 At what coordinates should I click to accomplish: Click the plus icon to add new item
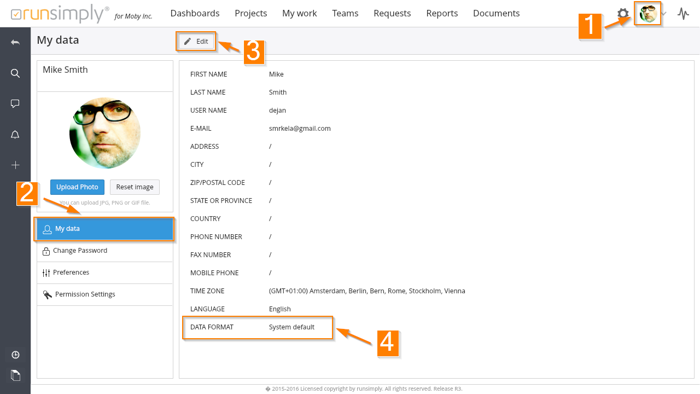point(15,165)
